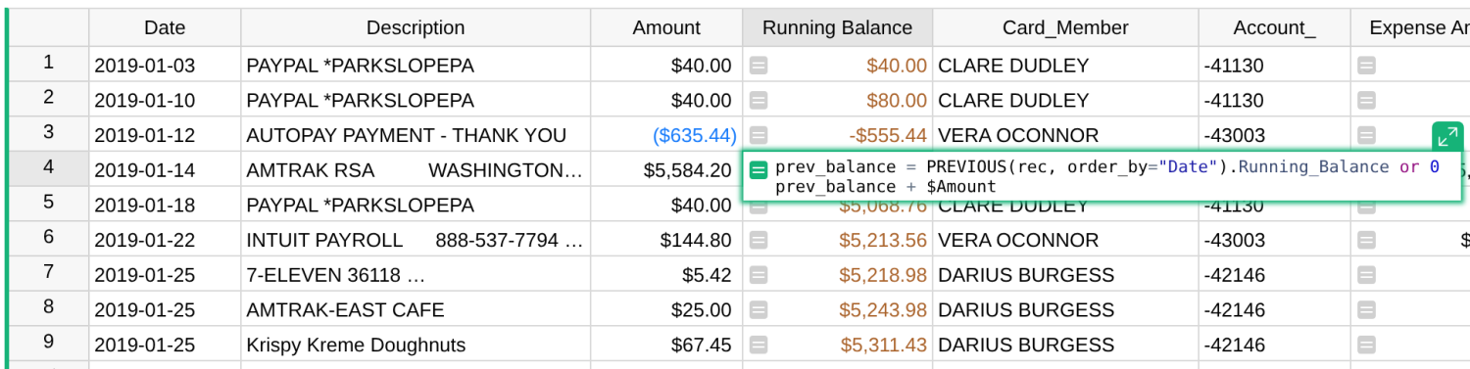Screen dimensions: 1470x369
Task: Click the $144.80 amount cell
Action: 666,240
